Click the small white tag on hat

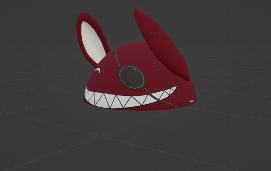[x=191, y=101]
